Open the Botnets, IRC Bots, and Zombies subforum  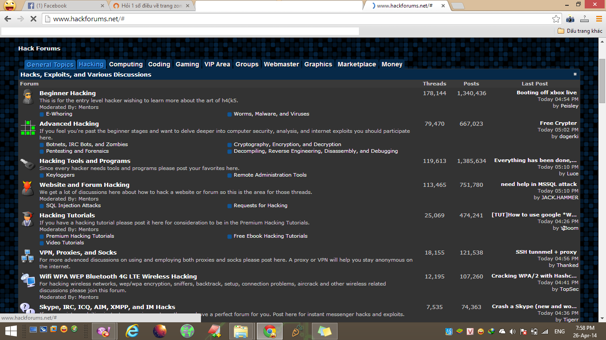tap(87, 144)
